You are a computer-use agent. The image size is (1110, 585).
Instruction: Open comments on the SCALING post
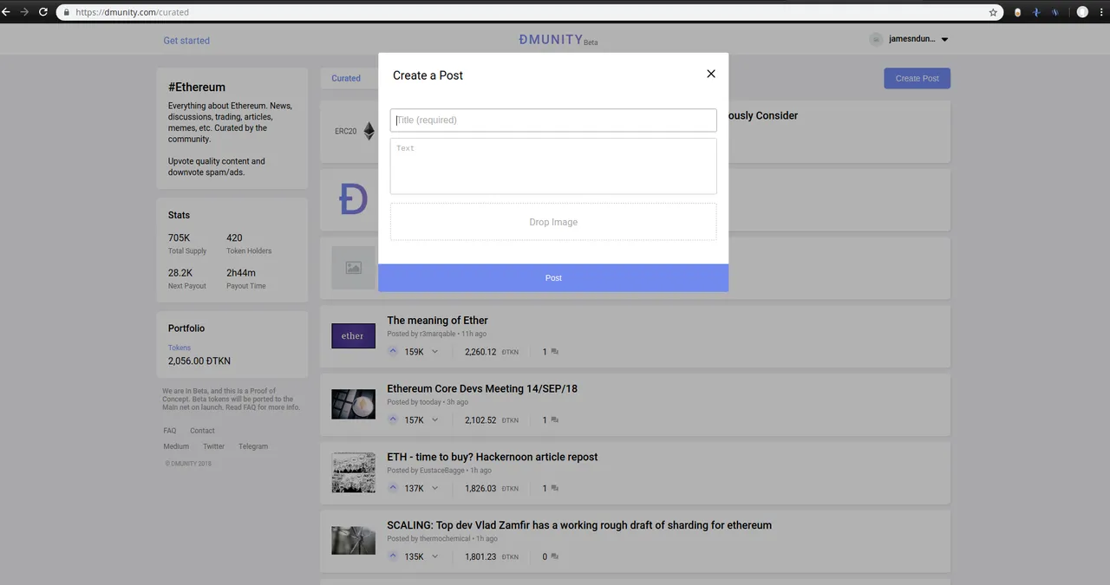(551, 556)
